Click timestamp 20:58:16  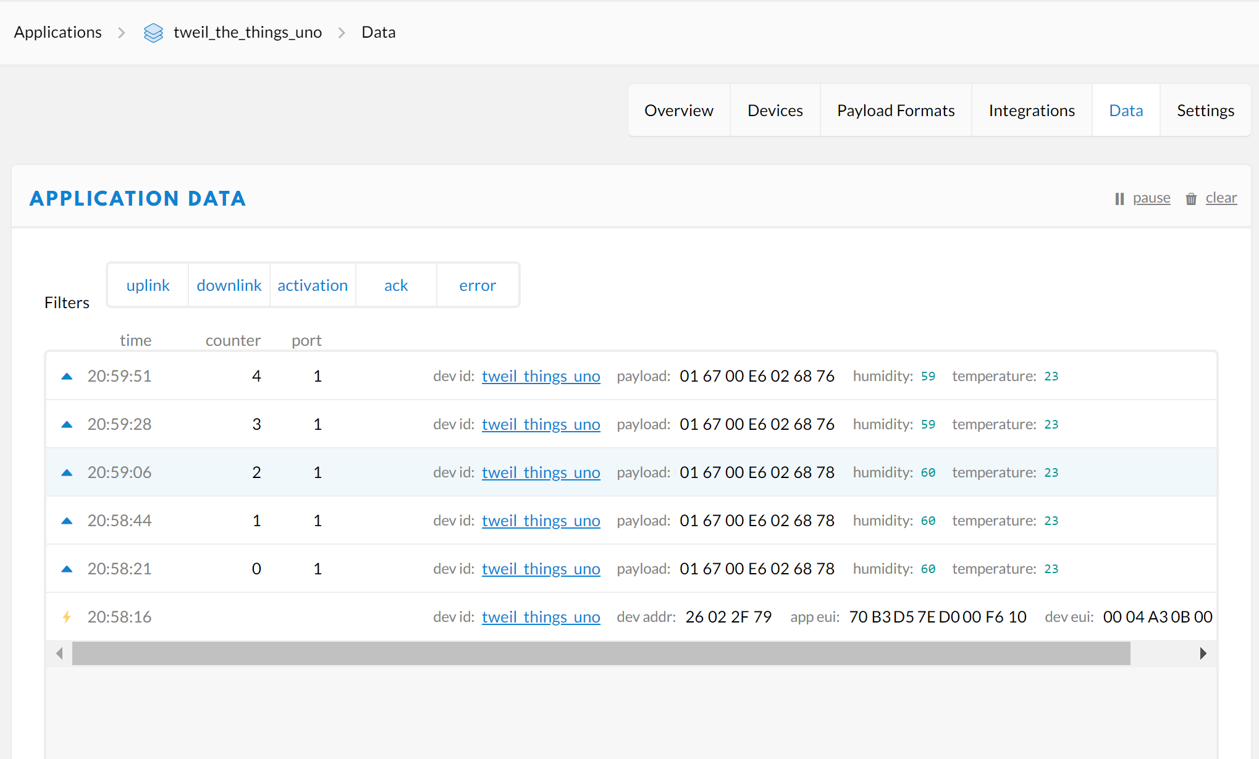(119, 617)
